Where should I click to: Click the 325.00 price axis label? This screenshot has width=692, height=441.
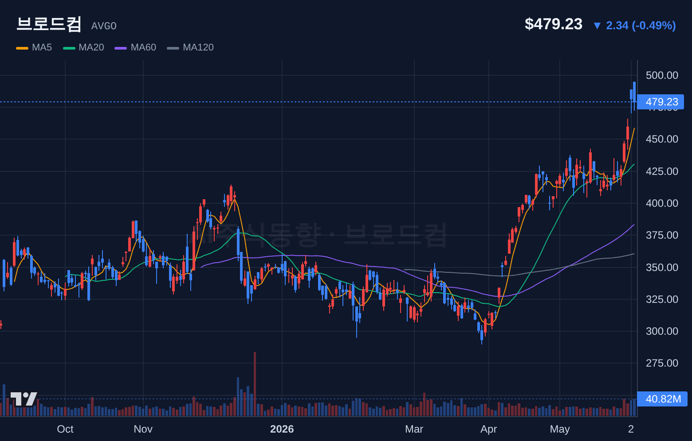pos(662,299)
